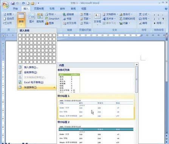Open the 签名行 signature line dropdown
Screen dimensions: 169x144
click(126, 14)
